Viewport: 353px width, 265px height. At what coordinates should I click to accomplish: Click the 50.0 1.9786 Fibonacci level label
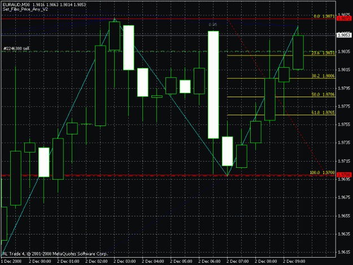tap(323, 94)
